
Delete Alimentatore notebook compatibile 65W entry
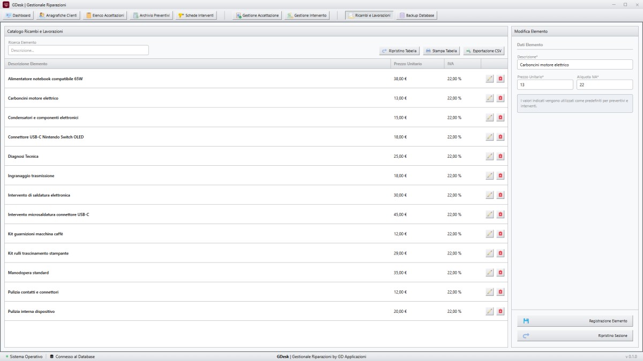tap(500, 79)
